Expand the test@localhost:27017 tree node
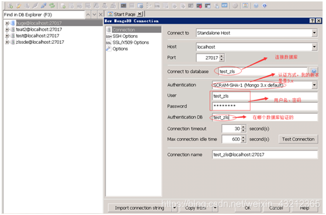The width and height of the screenshot is (326, 215). tap(7, 36)
